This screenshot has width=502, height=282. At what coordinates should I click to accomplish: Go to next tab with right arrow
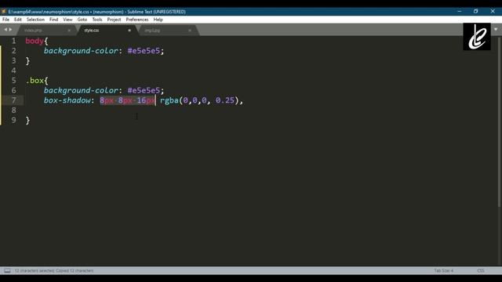(x=10, y=30)
